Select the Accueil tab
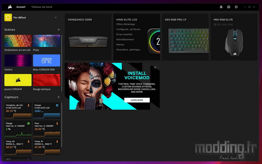Screen dimensions: 262x164 point(21,7)
